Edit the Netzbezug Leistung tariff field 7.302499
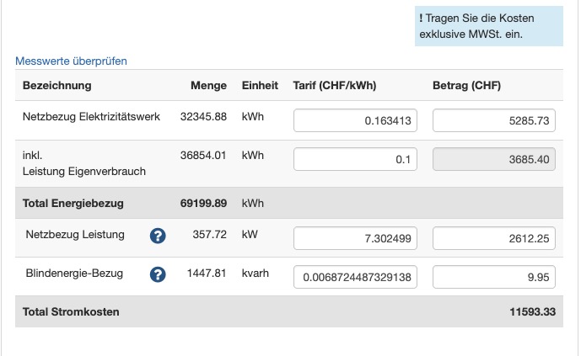 point(355,239)
